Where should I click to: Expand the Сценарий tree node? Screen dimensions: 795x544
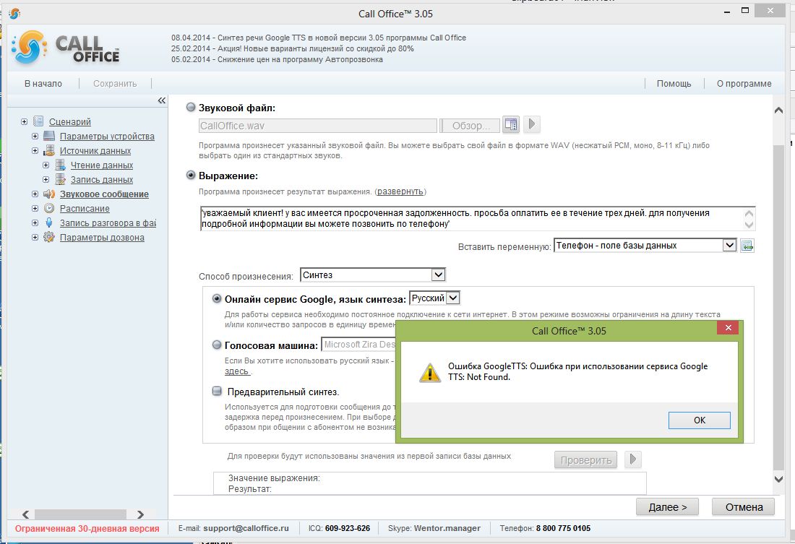25,122
